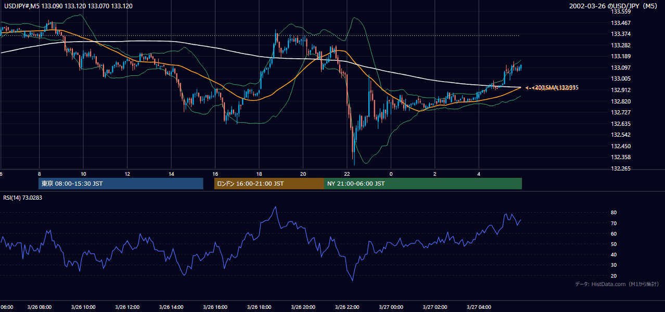Click hour label 12 under the price chart

(127, 174)
